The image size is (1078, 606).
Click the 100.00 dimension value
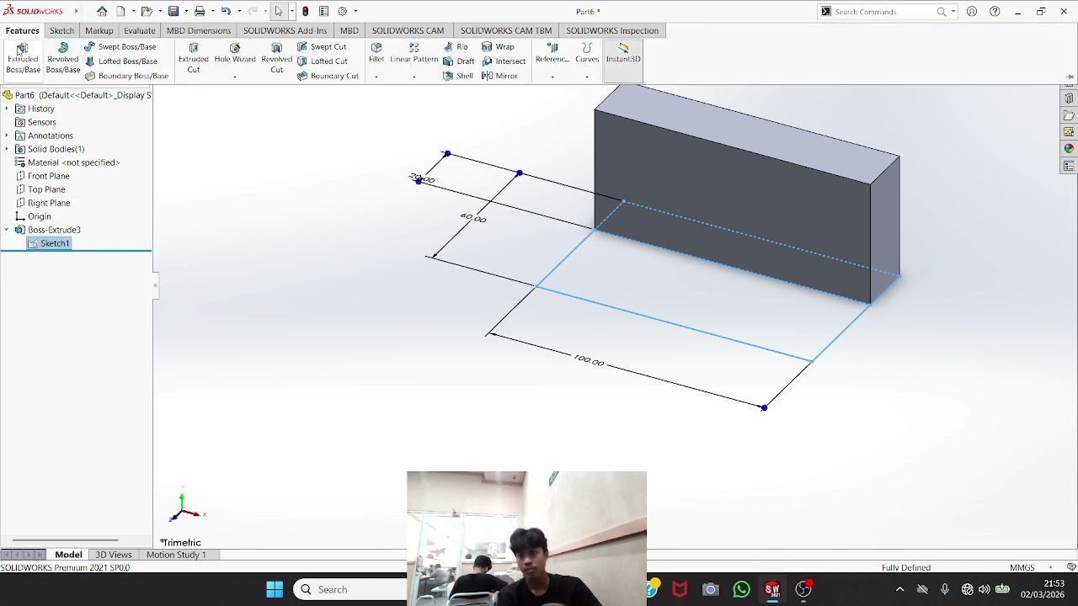tap(589, 360)
